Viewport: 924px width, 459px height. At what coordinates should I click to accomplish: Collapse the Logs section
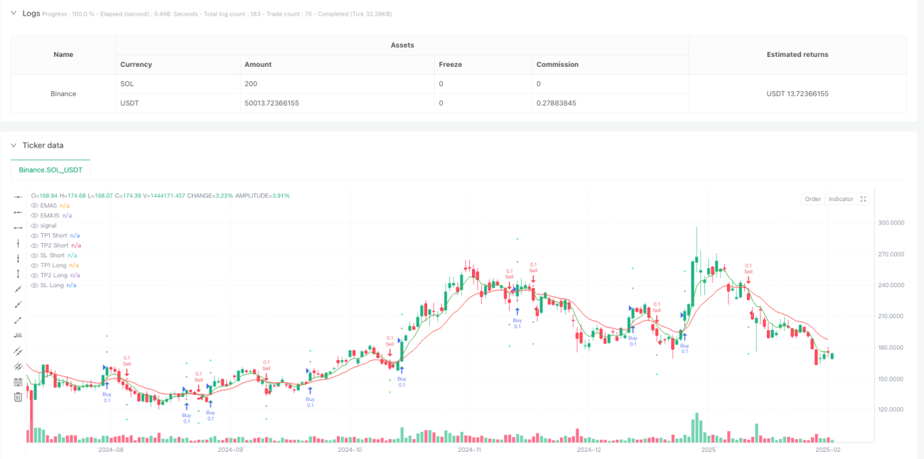coord(14,13)
